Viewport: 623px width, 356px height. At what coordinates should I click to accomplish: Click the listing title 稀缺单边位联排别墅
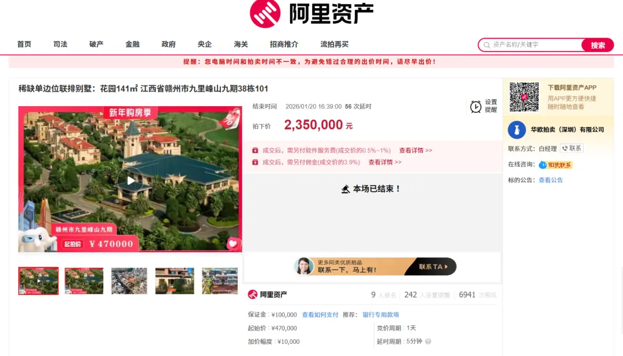tap(143, 89)
